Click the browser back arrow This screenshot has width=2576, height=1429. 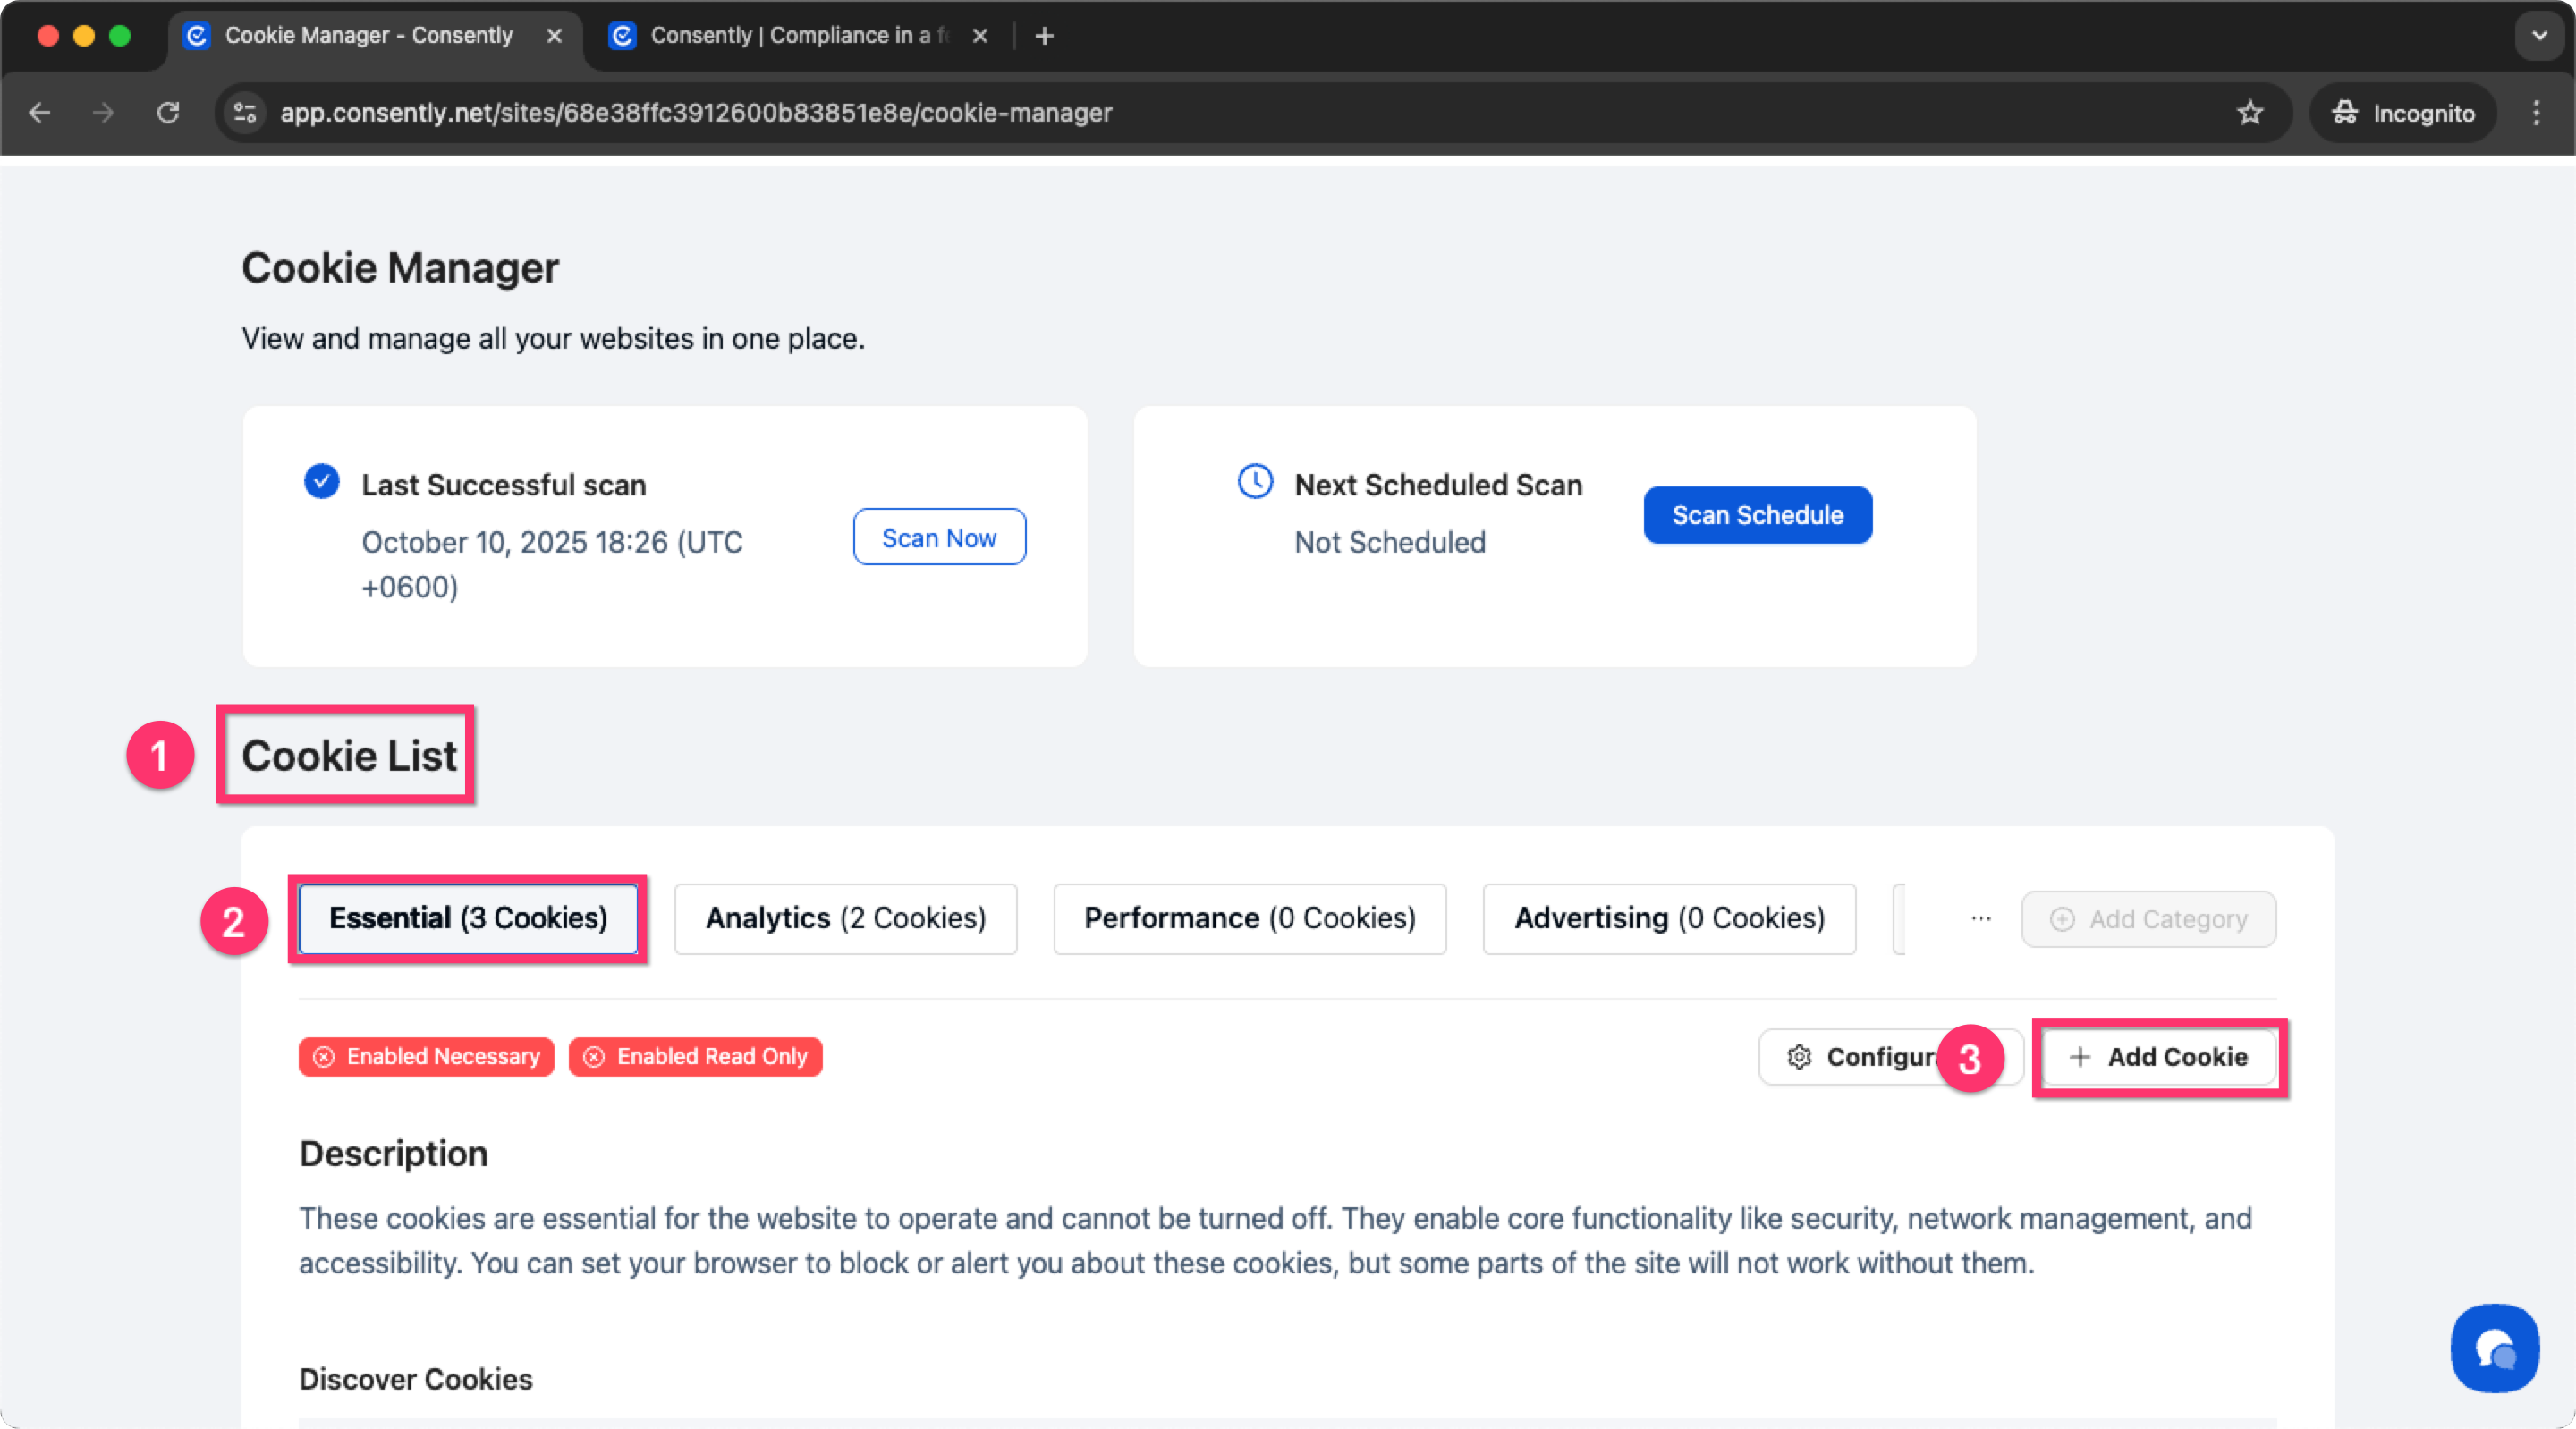40,113
